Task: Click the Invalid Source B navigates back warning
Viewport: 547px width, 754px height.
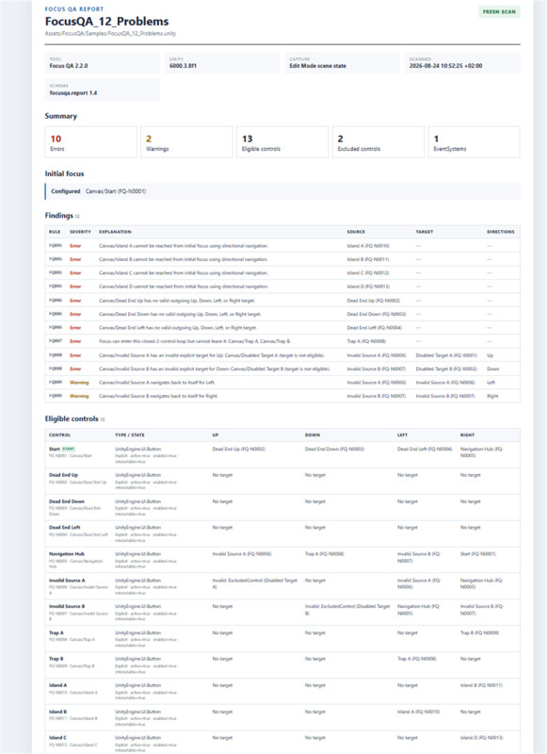Action: click(282, 396)
